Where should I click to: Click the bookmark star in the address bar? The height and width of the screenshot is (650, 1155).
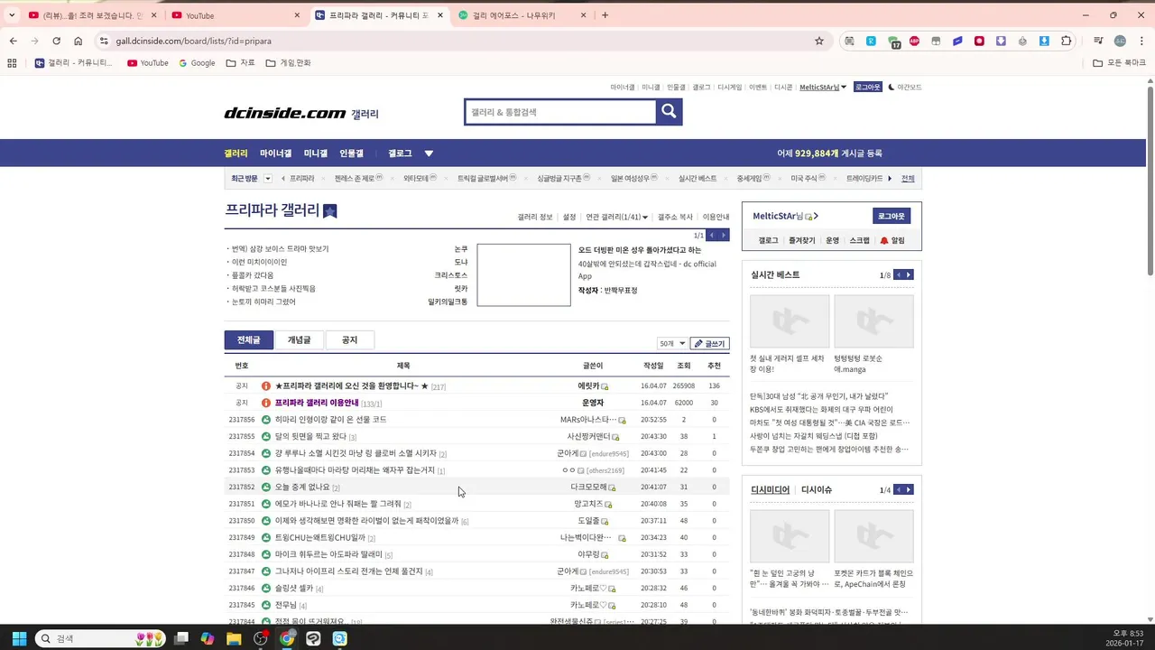coord(819,41)
